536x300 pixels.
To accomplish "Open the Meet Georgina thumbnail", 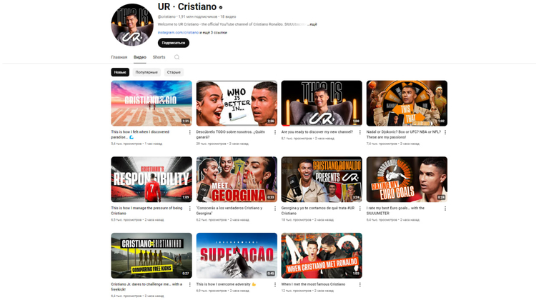I will 237,179.
